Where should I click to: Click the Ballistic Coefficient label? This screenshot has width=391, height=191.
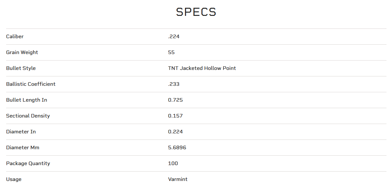(x=31, y=84)
